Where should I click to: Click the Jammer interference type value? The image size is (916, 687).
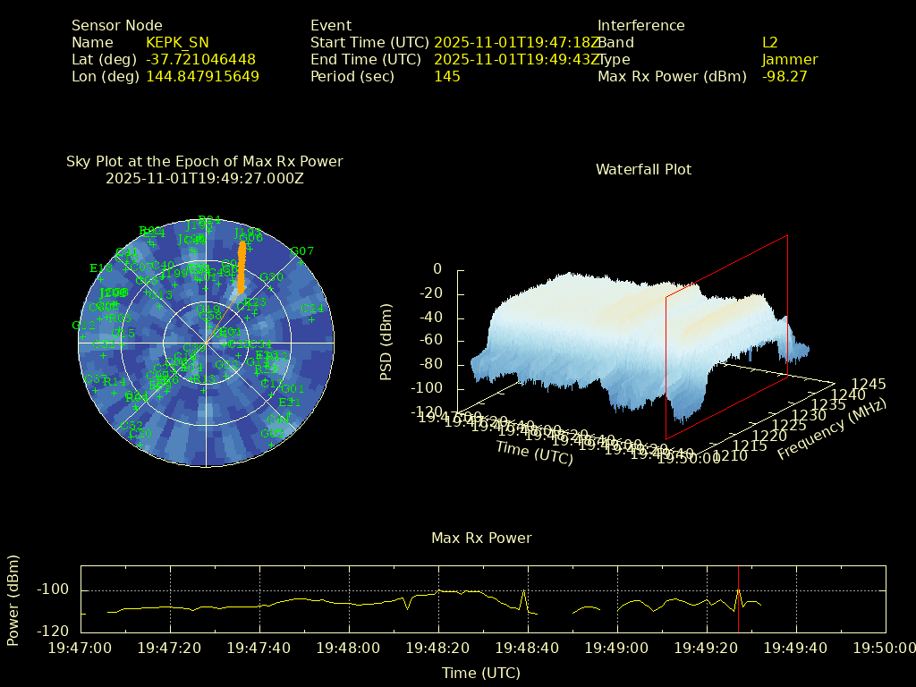(789, 59)
